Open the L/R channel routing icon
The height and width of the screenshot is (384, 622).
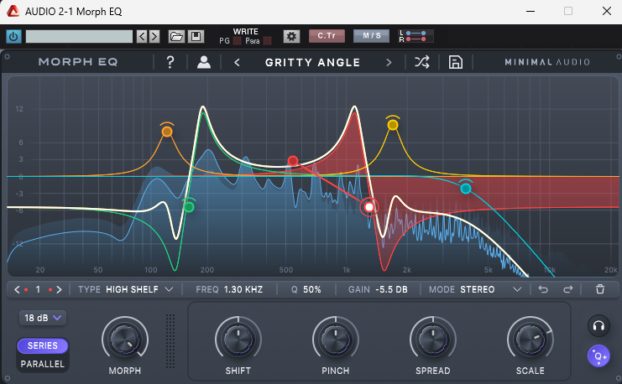[x=416, y=36]
